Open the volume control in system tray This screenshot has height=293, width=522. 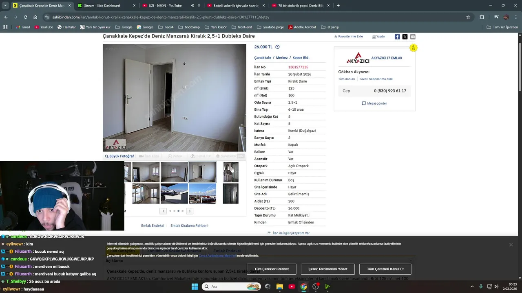[496, 286]
